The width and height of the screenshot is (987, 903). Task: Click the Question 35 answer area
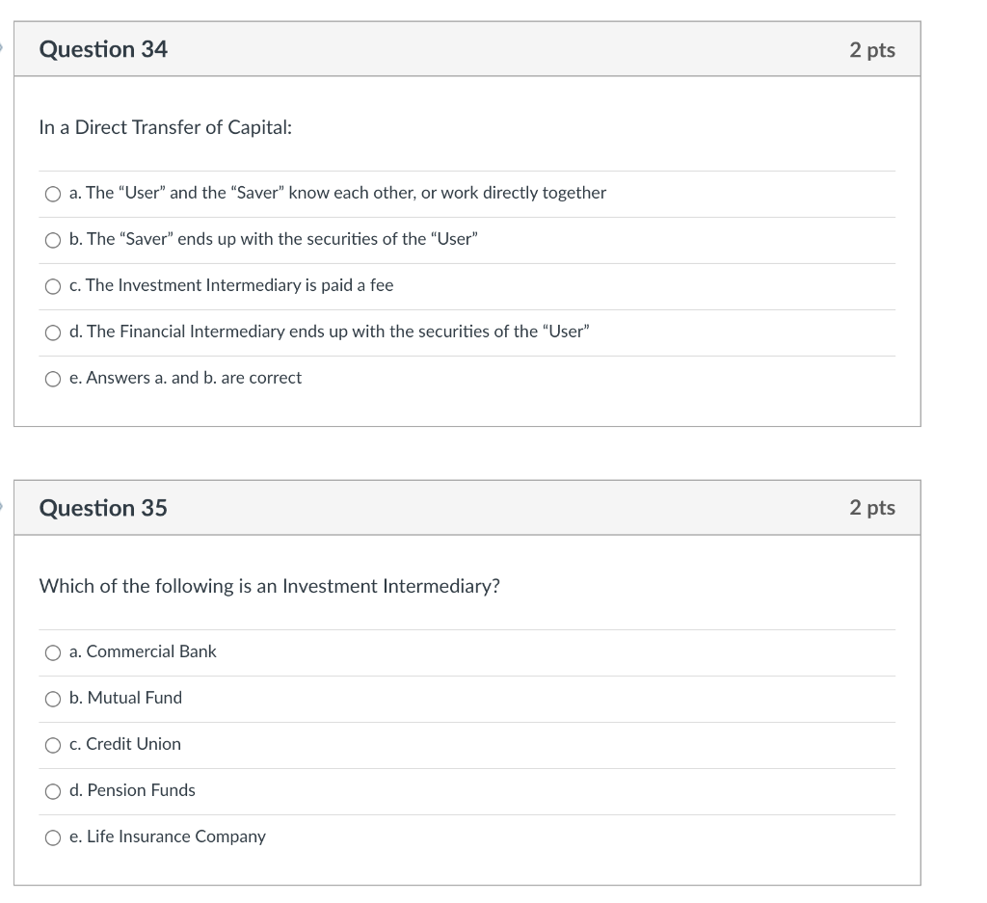[x=468, y=744]
